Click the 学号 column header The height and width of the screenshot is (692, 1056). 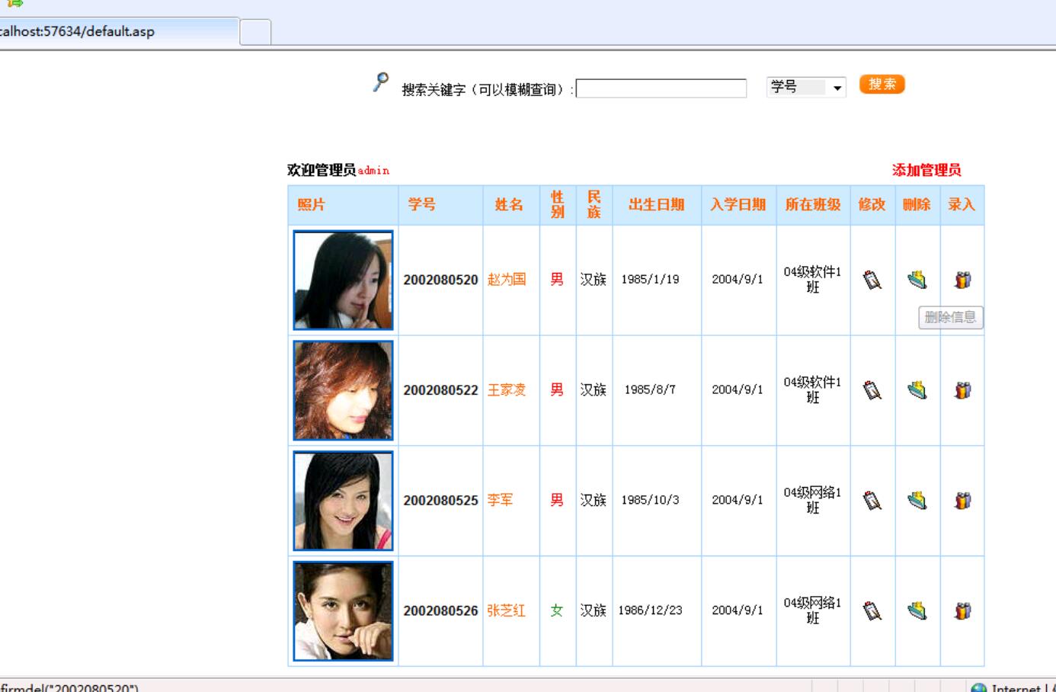pos(421,204)
